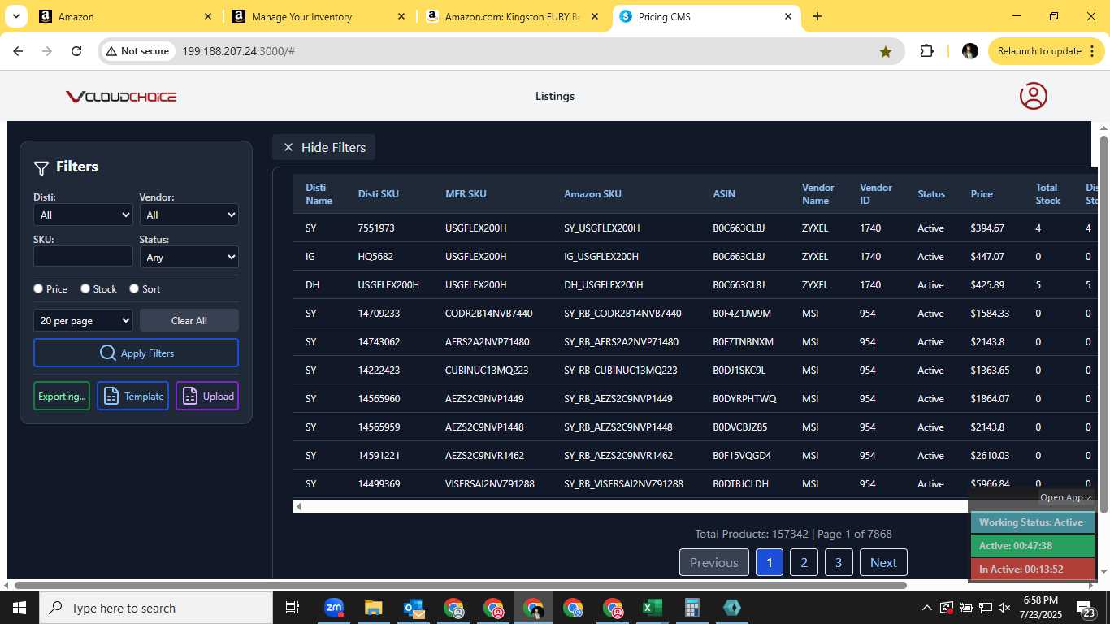Open the user profile account icon
Viewport: 1110px width, 624px height.
[x=1034, y=96]
